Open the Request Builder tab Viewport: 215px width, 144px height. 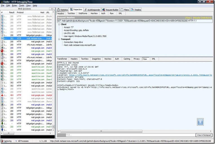(110, 10)
